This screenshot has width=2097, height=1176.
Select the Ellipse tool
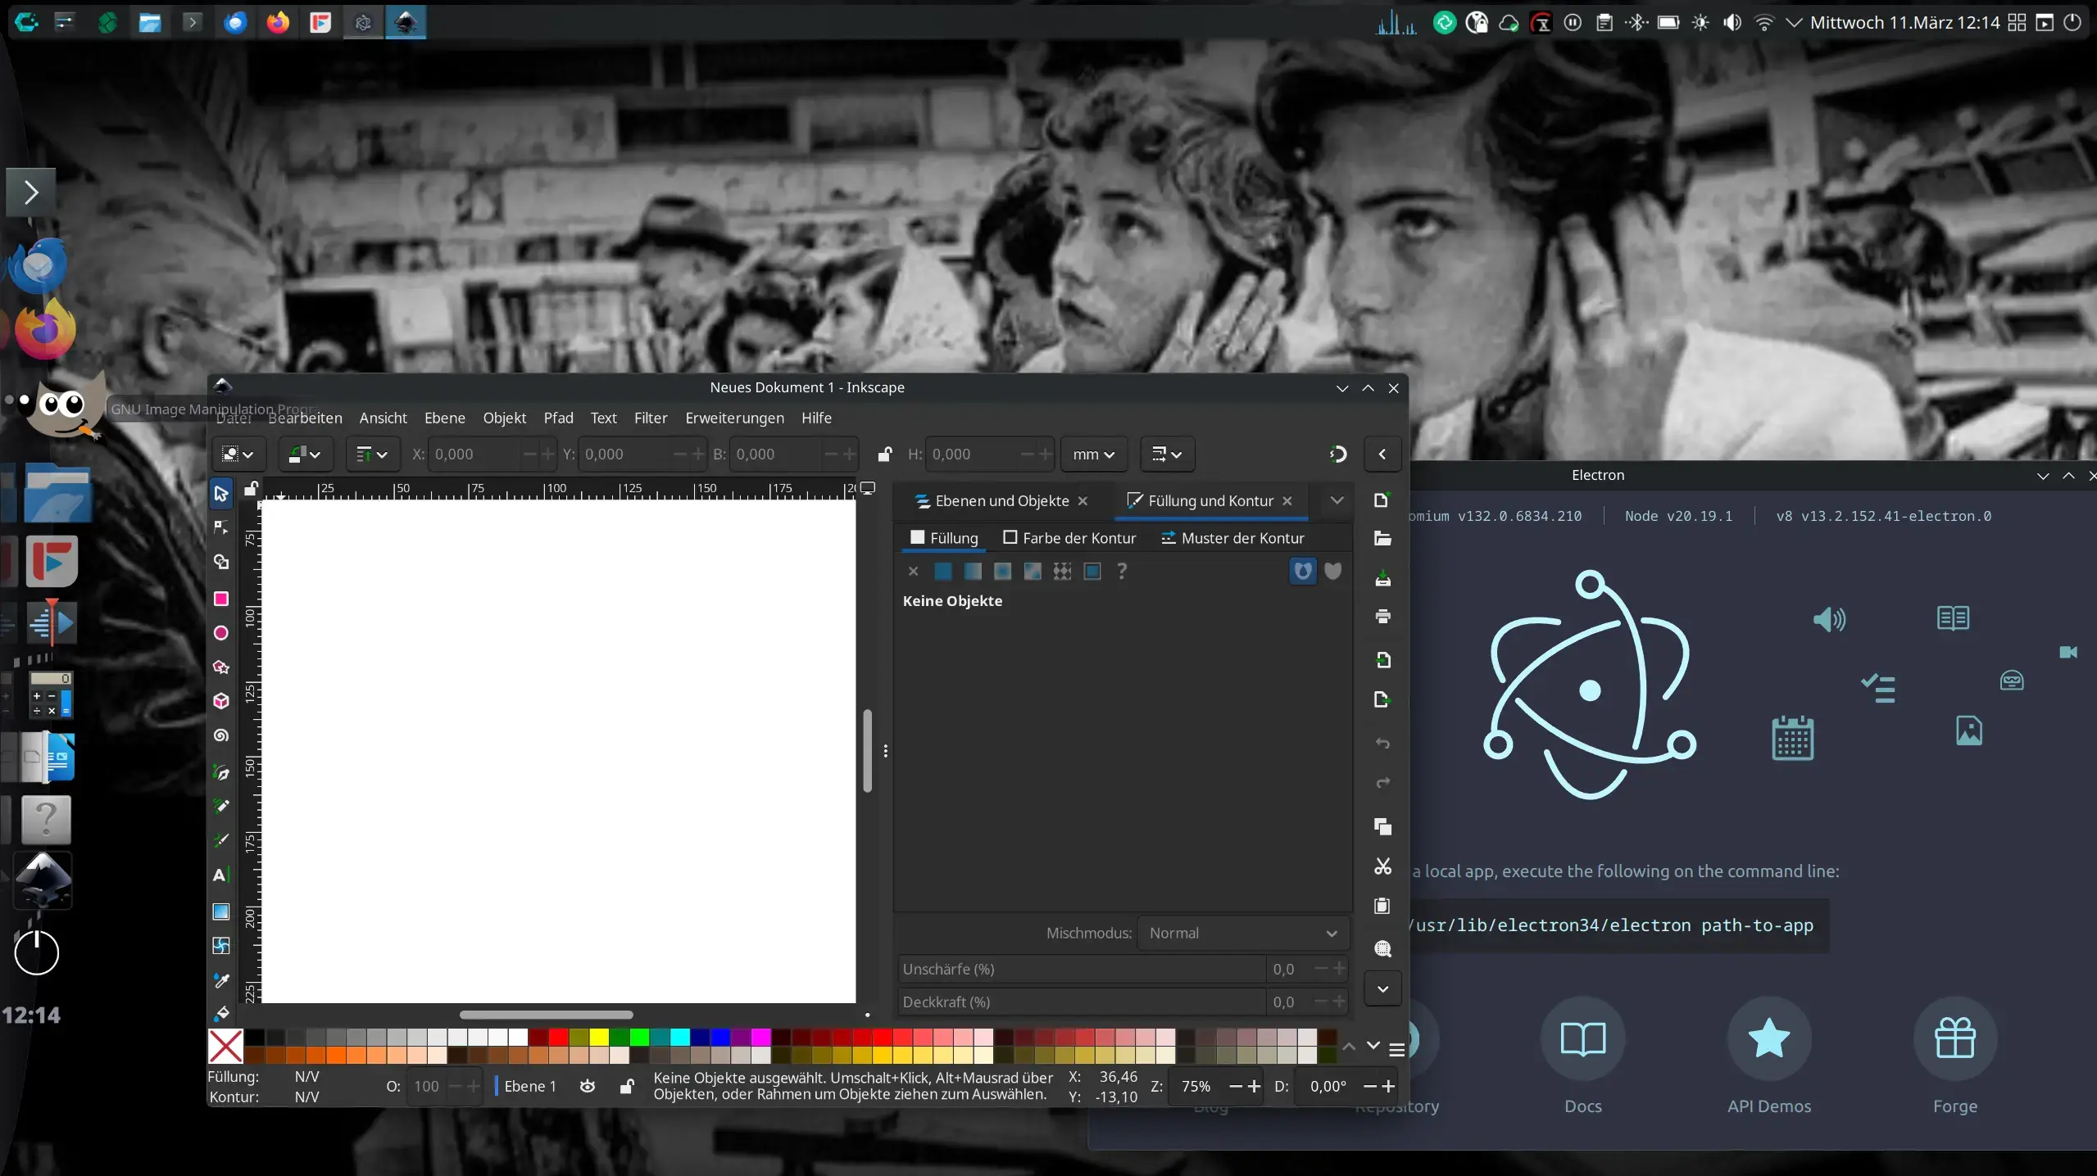[x=220, y=633]
